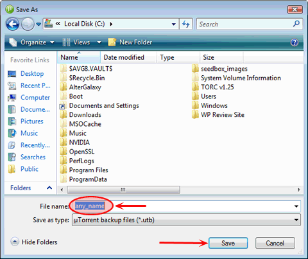Expand the Folders pane chevron
Image resolution: width=308 pixels, height=259 pixels.
[49, 188]
